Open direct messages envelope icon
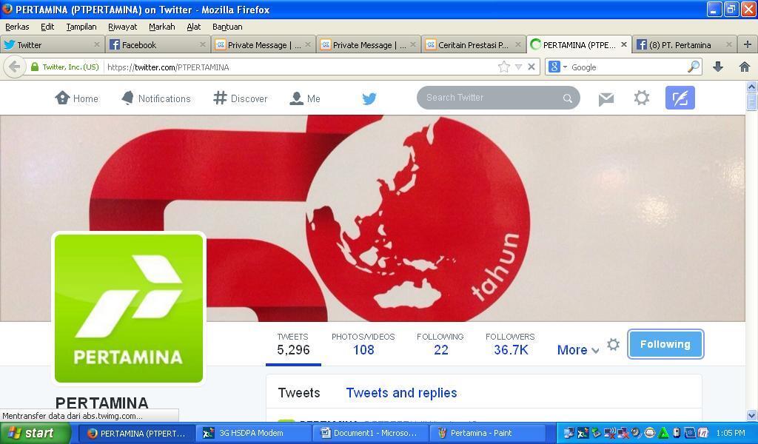This screenshot has height=444, width=758. coord(606,99)
